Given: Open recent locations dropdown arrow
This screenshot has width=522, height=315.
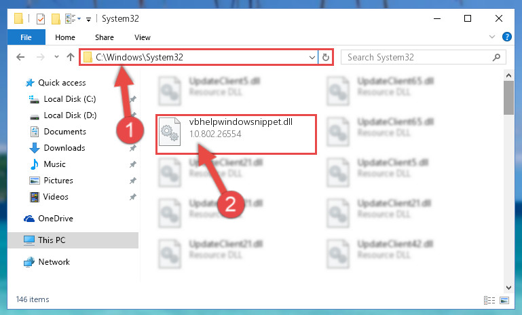Looking at the screenshot, I should [56, 57].
